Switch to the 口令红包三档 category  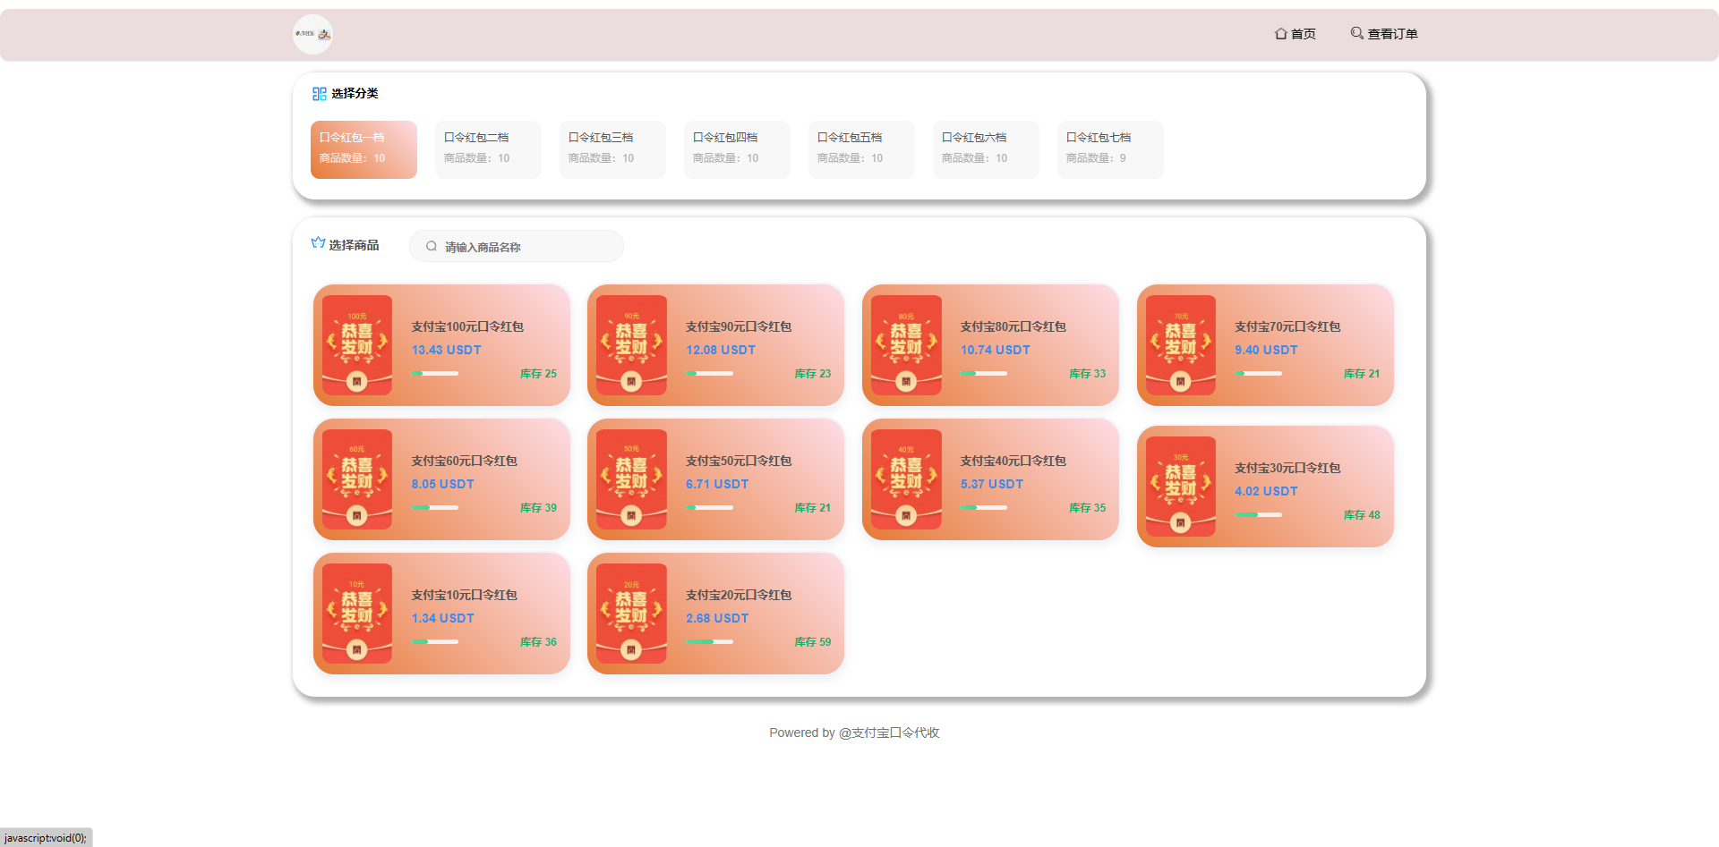612,149
